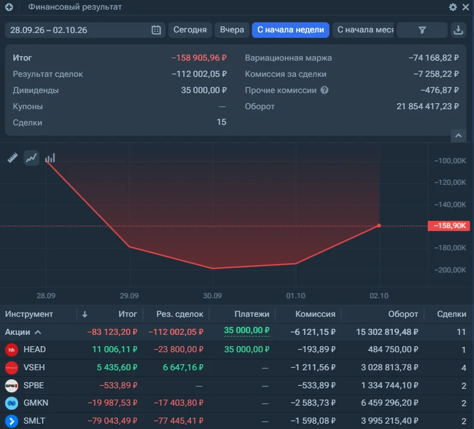Image resolution: width=474 pixels, height=429 pixels.
Task: Select the ruler measurement tool
Action: point(13,158)
